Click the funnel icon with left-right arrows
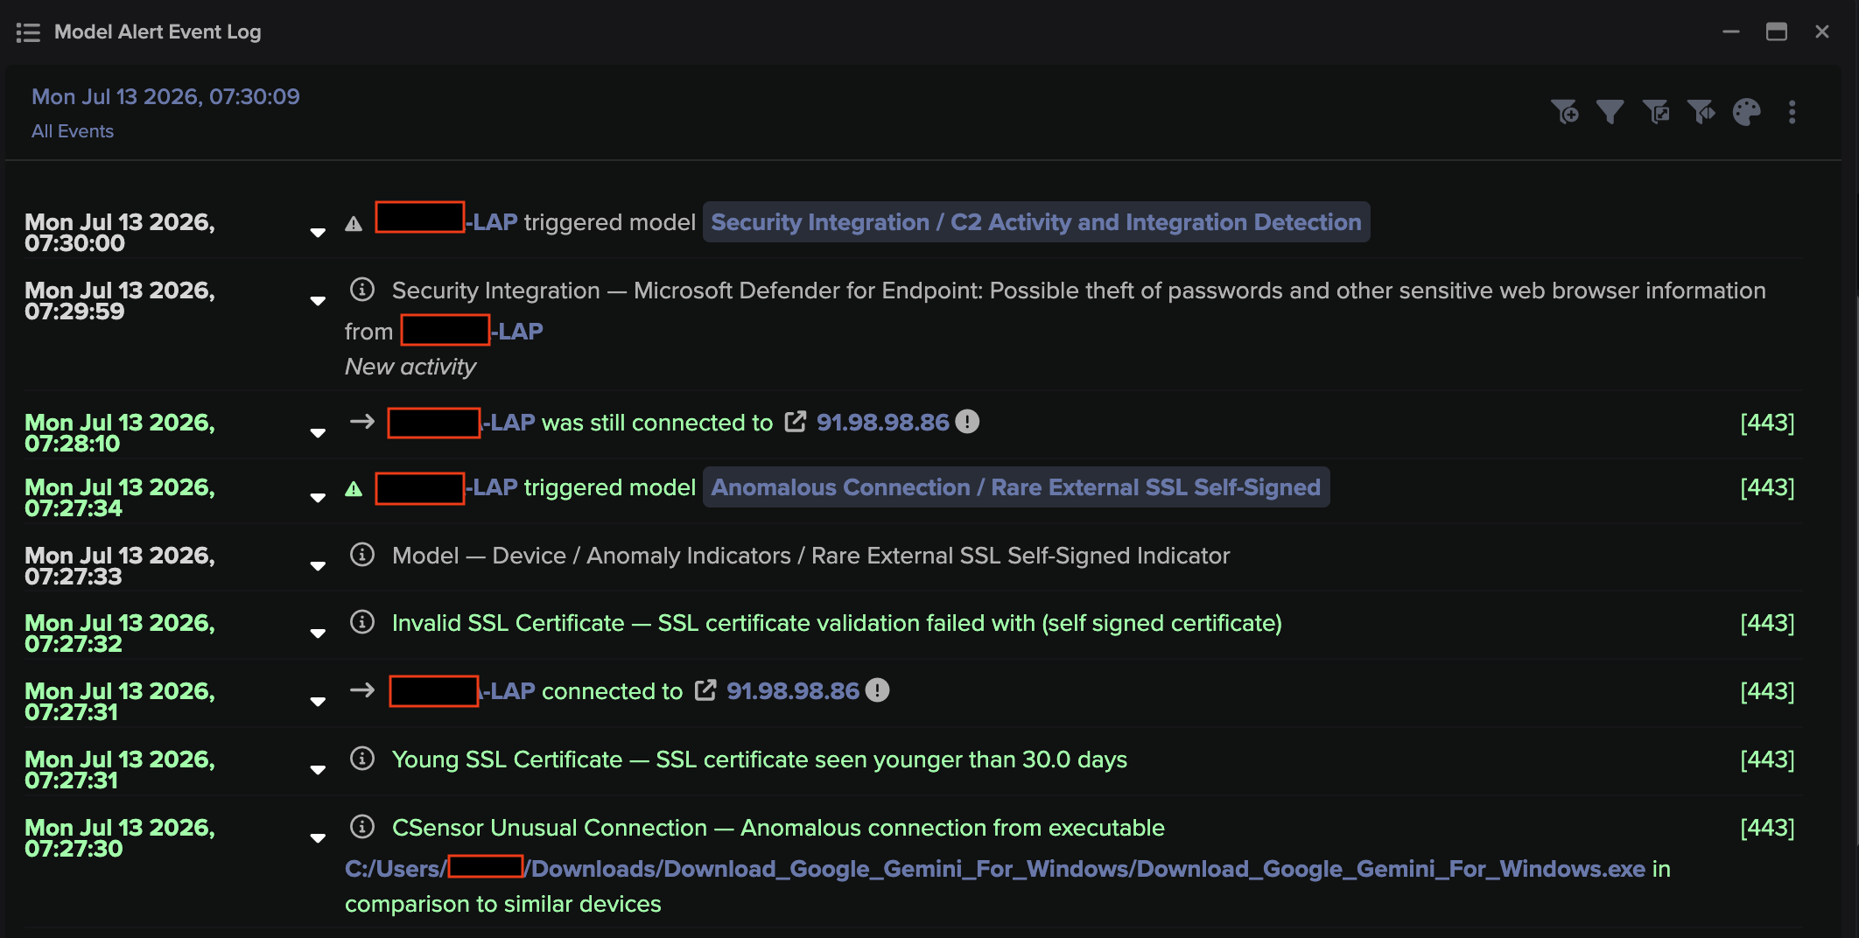Screen dimensions: 1859x938 pos(1701,112)
